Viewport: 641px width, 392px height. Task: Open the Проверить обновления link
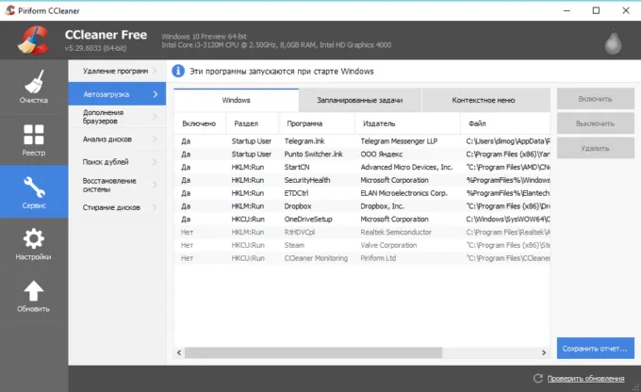pyautogui.click(x=584, y=379)
